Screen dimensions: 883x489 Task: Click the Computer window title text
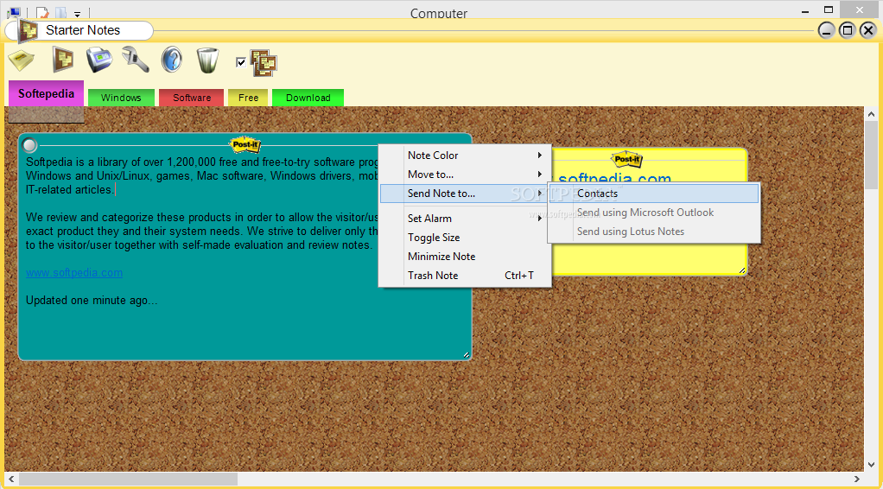[439, 12]
